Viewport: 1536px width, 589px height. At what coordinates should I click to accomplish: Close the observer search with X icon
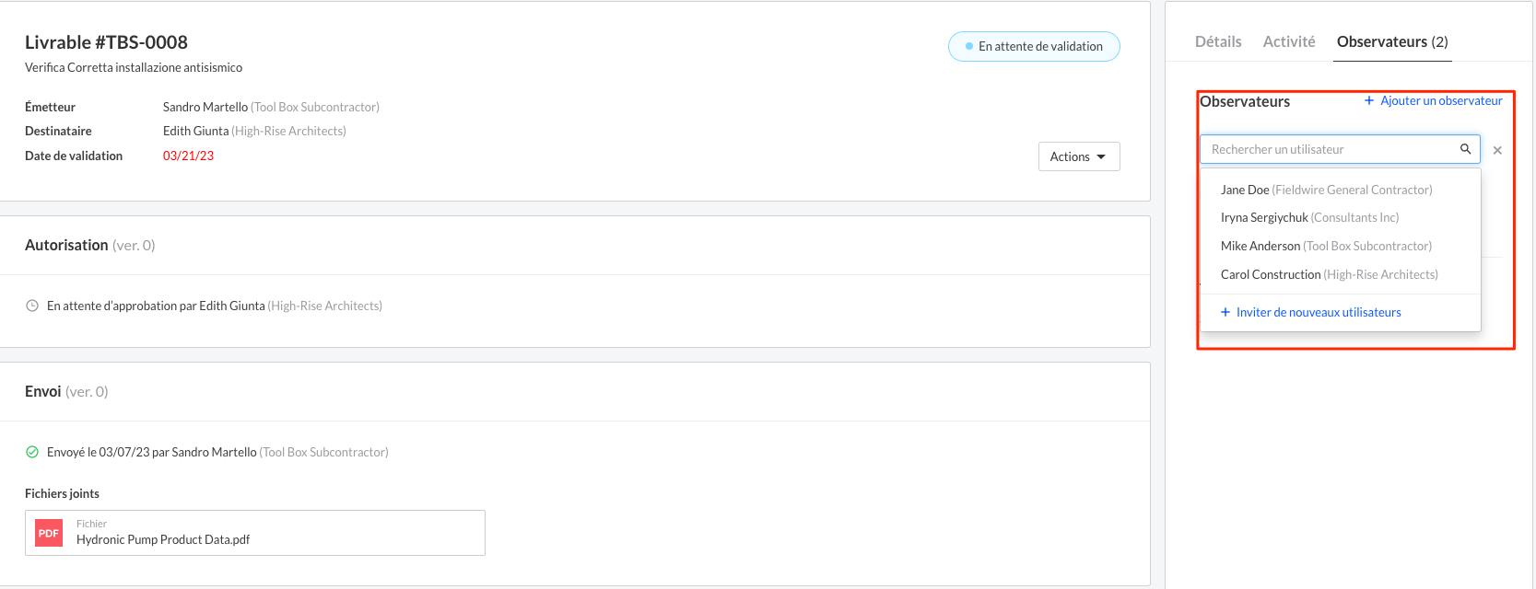click(1497, 150)
